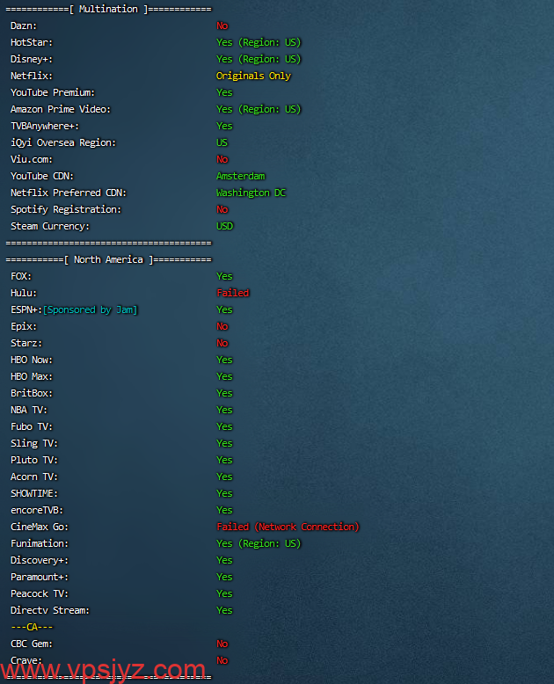Click the Washington DC value
554x684 pixels.
pyautogui.click(x=251, y=193)
